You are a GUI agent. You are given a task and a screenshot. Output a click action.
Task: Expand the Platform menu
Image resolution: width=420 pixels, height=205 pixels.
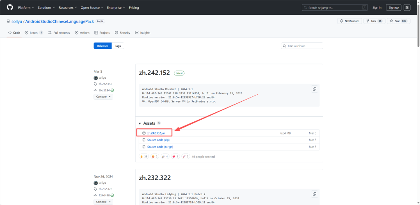click(26, 7)
